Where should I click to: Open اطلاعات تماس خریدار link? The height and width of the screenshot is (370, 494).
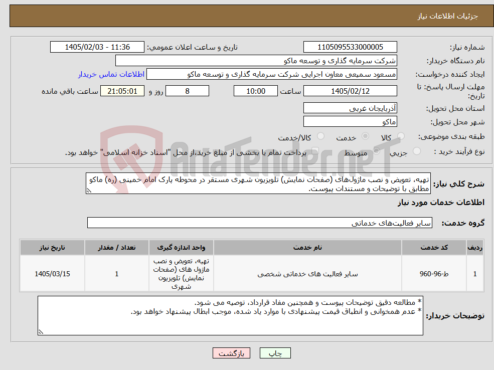coord(111,74)
